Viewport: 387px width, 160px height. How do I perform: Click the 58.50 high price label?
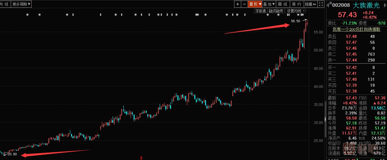click(295, 21)
